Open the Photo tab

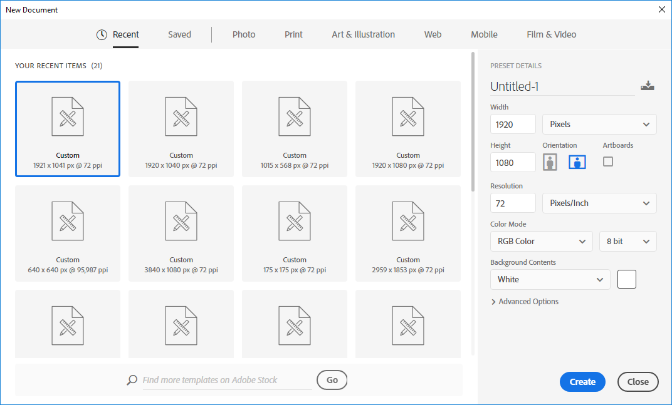[x=244, y=34]
